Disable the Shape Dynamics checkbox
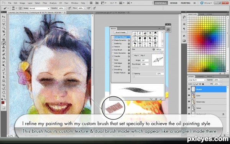Screen dimensions: 230x144 coord(113,40)
